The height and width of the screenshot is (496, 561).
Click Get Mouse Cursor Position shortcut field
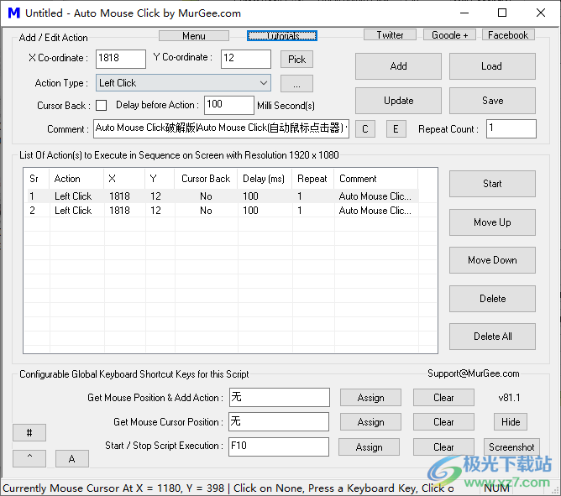coord(279,421)
